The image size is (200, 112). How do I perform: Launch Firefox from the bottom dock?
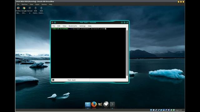point(94,105)
